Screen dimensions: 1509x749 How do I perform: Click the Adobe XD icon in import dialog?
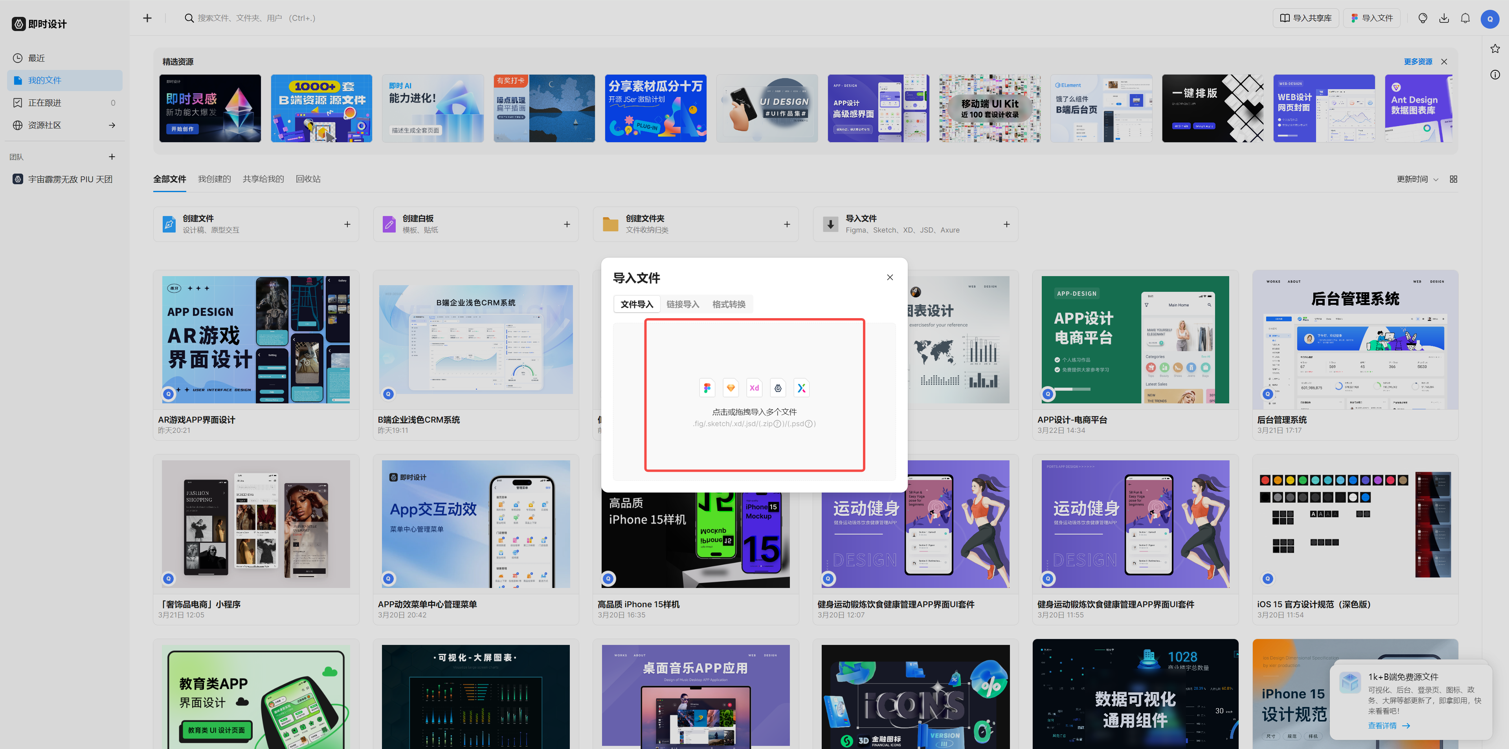click(754, 388)
